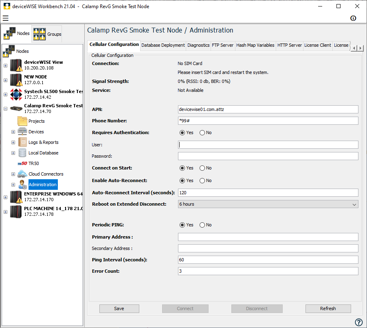The height and width of the screenshot is (328, 367).
Task: Focus the User text field
Action: (268, 145)
